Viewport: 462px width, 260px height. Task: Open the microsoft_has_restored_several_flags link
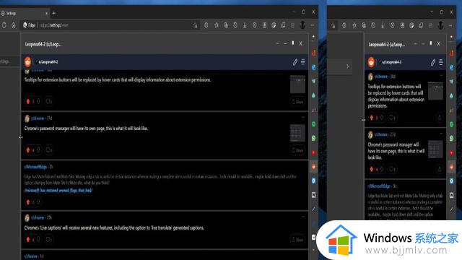[58, 191]
